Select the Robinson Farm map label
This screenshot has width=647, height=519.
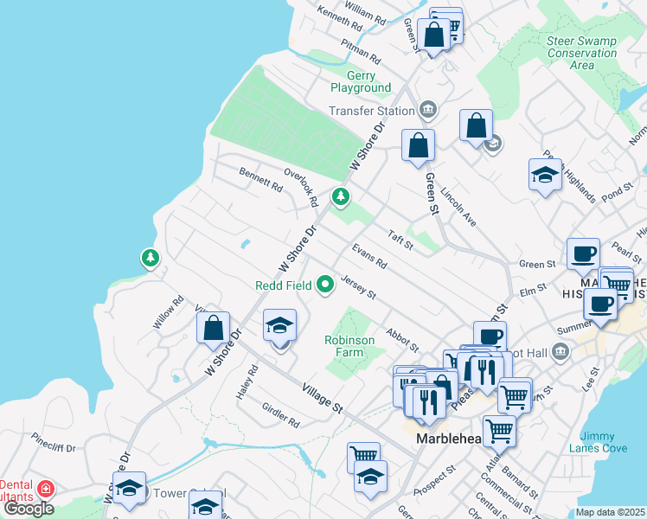click(x=349, y=346)
